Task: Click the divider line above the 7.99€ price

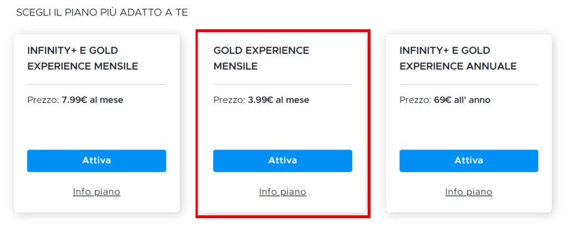Action: (x=97, y=84)
